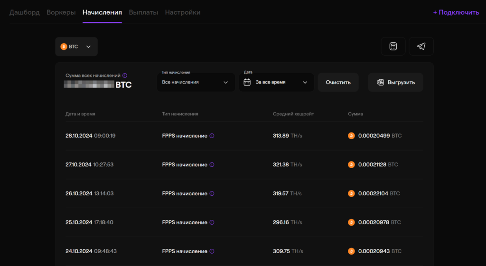Click chevron arrow of date filter

[x=305, y=83]
